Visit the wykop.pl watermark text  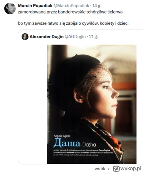pos(131,168)
